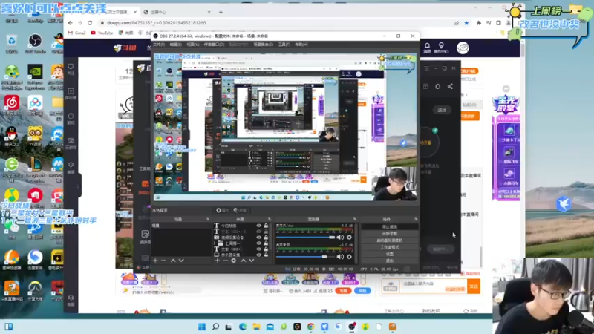594x334 pixels.
Task: Click the Douyu logo on site header
Action: pos(125,48)
